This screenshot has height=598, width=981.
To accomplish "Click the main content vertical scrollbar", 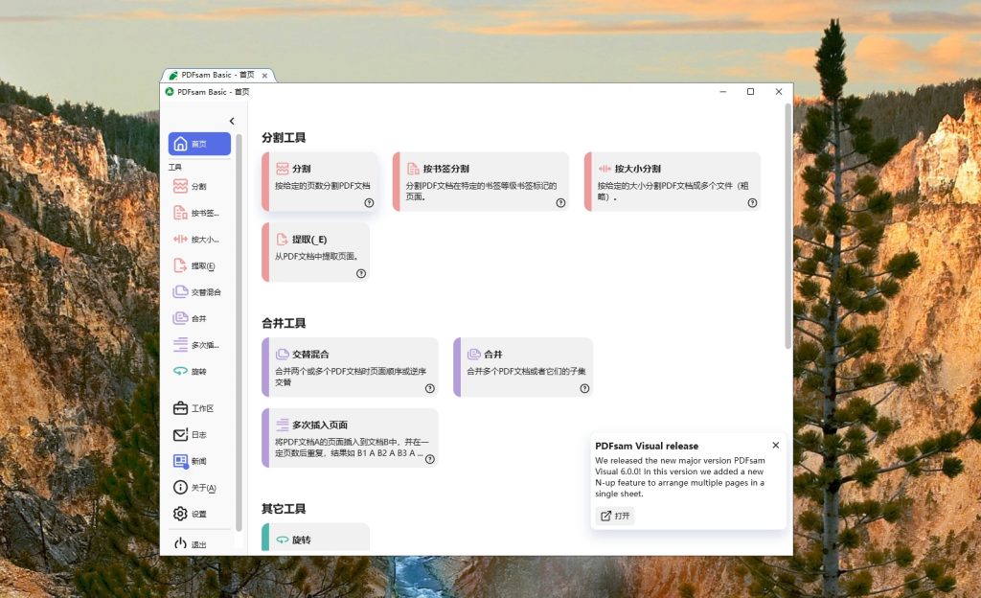I will pos(787,226).
